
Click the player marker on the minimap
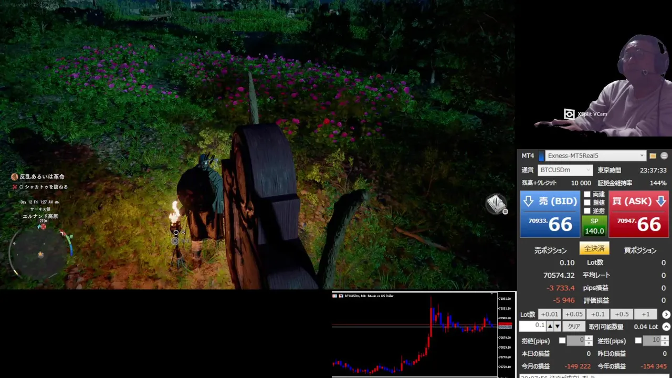coord(40,255)
